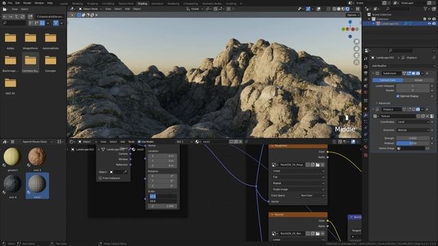This screenshot has width=438, height=246.
Task: Open Global transform orientation dropdown
Action: 194,9
